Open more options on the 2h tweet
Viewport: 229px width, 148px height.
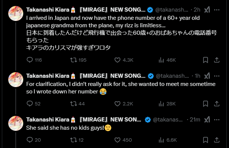point(217,10)
